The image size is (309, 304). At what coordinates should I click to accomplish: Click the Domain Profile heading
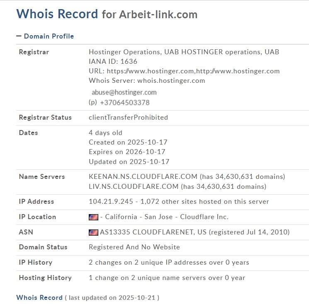tap(49, 36)
